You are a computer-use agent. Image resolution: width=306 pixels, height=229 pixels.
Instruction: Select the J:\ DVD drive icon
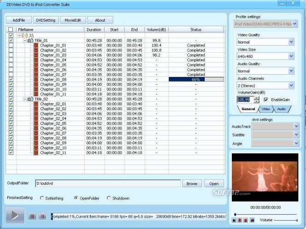point(25,35)
